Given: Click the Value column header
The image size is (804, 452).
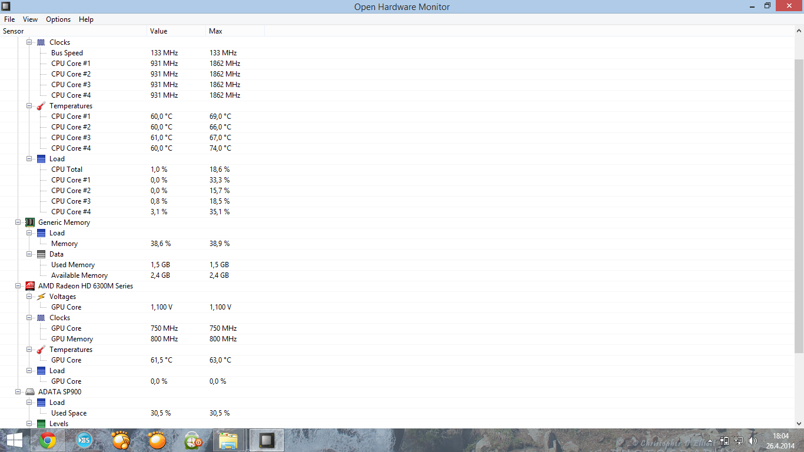Looking at the screenshot, I should (177, 31).
